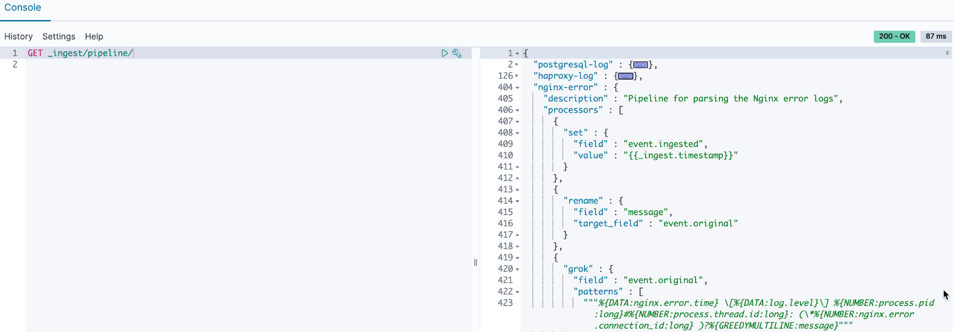
Task: Collapse the processors array at line 406
Action: (x=517, y=110)
